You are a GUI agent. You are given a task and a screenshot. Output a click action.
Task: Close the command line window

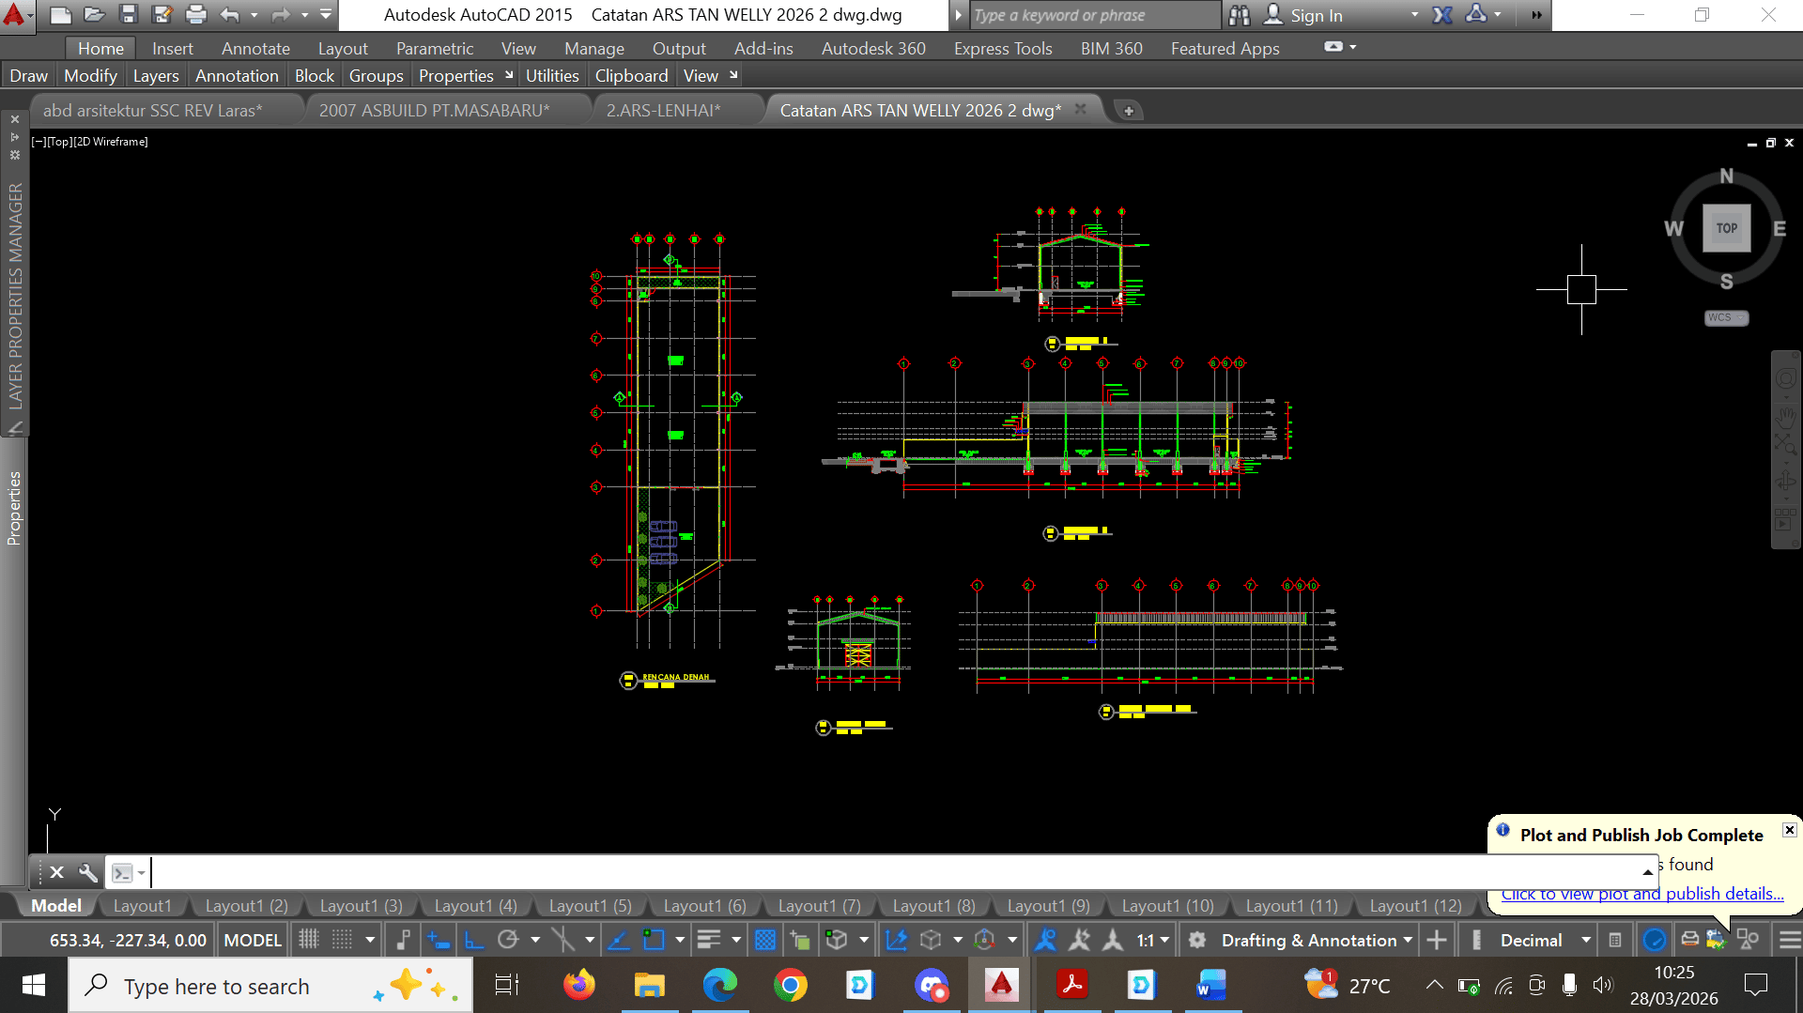(x=56, y=872)
